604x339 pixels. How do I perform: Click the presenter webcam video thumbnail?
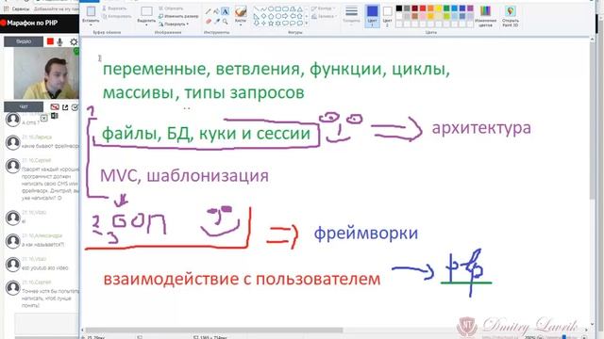(46, 73)
